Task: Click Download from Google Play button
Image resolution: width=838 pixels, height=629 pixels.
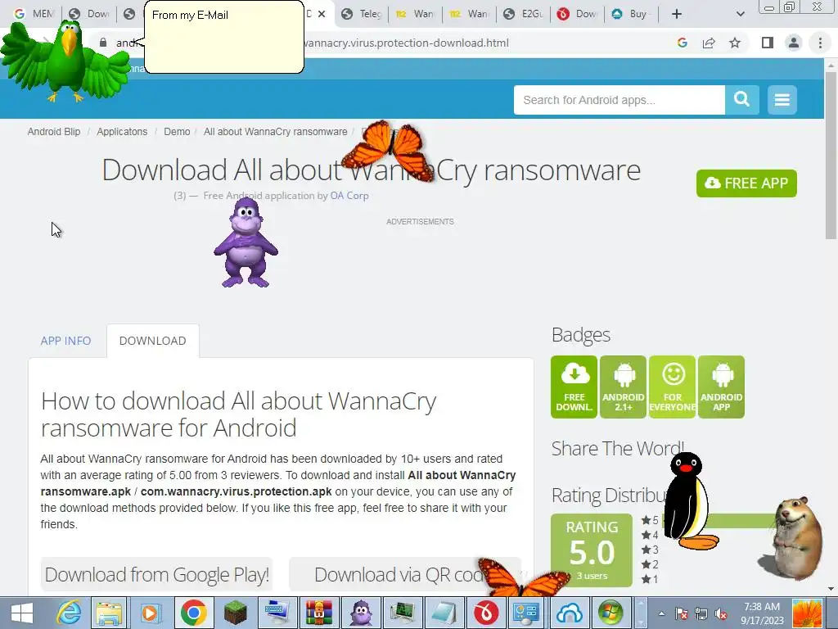Action: point(156,574)
